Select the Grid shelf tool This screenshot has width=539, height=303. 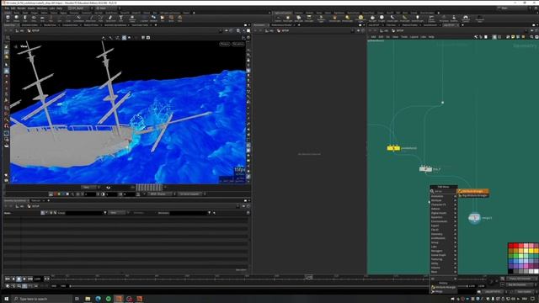[x=42, y=18]
